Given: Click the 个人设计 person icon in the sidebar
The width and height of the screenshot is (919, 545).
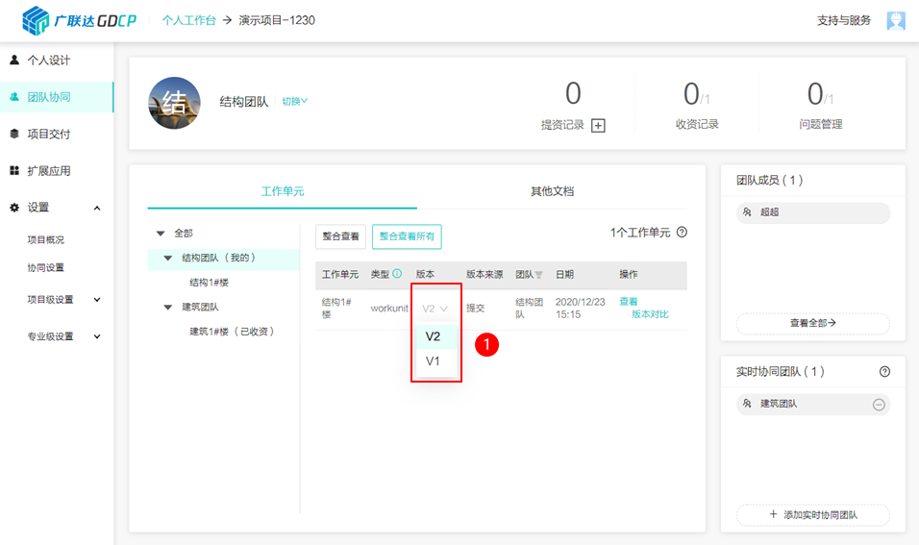Looking at the screenshot, I should coord(14,60).
